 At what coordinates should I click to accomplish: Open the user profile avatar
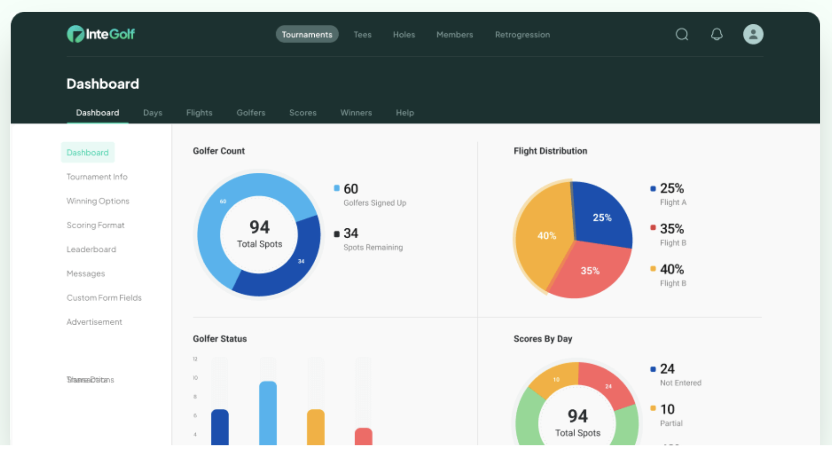click(x=753, y=34)
